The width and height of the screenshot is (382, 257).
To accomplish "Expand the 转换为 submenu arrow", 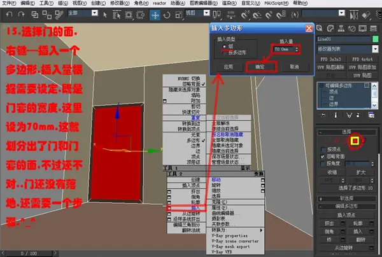I will tap(261, 230).
